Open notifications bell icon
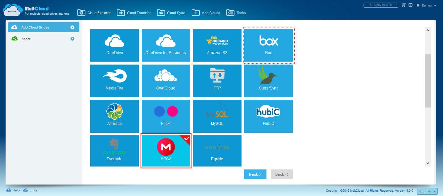443x196 pixels. [x=418, y=6]
